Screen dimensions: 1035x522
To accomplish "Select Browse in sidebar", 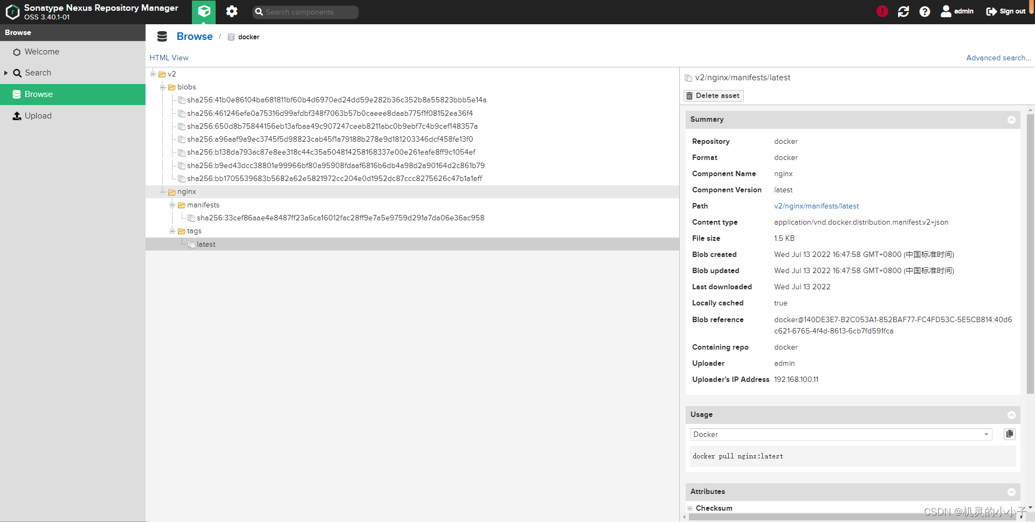I will pyautogui.click(x=73, y=94).
